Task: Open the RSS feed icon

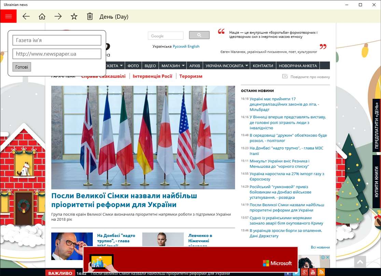Action: point(321,272)
